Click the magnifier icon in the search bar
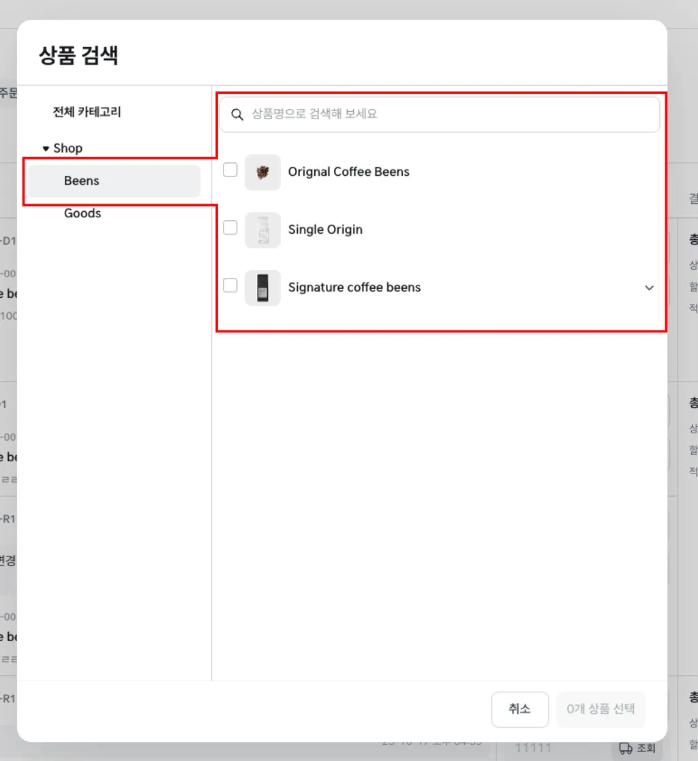The width and height of the screenshot is (698, 761). [x=237, y=114]
